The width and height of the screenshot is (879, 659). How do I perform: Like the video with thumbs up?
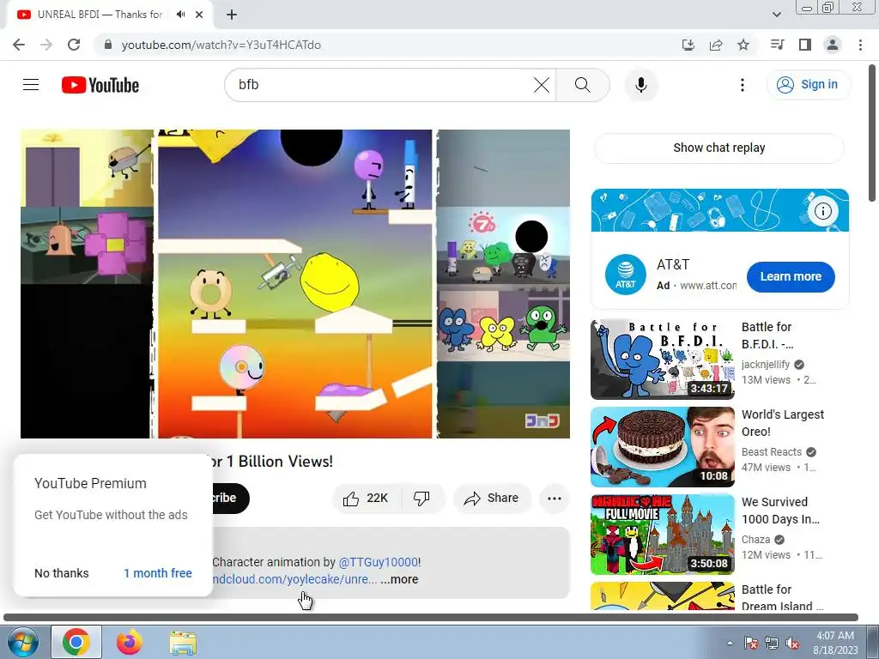[x=366, y=499]
